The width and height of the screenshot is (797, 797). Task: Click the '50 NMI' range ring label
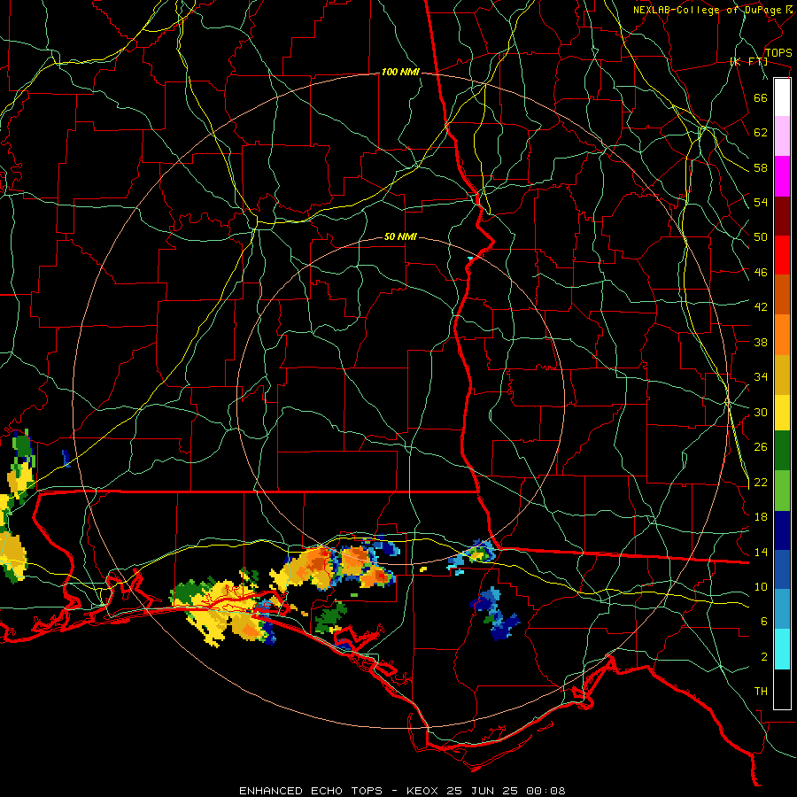point(400,236)
